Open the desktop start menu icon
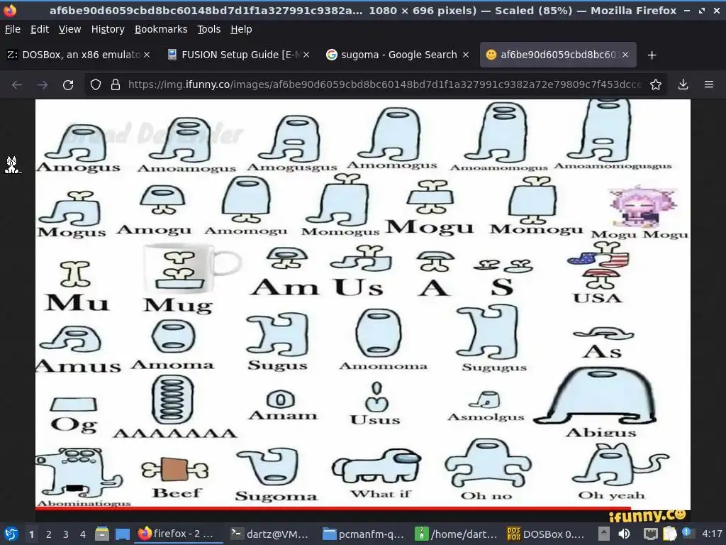Image resolution: width=726 pixels, height=545 pixels. coord(11,534)
